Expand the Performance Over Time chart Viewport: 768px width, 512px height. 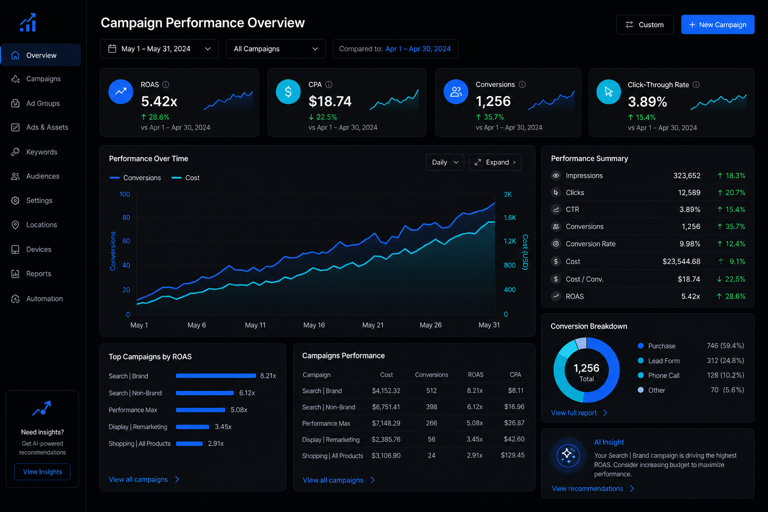[x=495, y=162]
